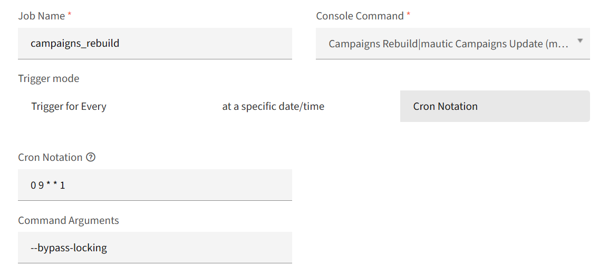Click the Campaigns Rebuild selected command text
This screenshot has width=599, height=266.
click(373, 44)
